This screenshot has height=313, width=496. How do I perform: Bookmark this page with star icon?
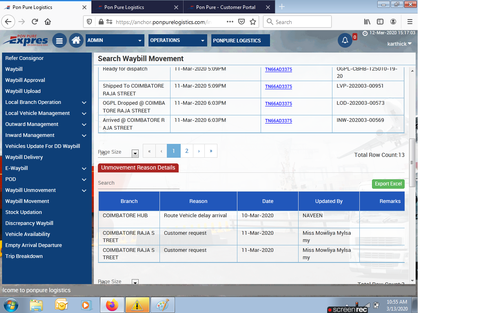point(253,22)
